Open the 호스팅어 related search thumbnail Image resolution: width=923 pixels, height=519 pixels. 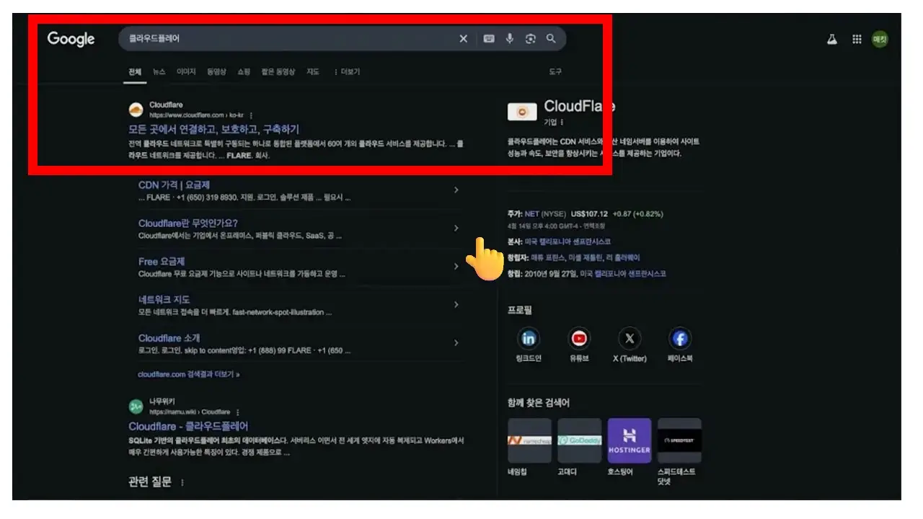tap(630, 440)
